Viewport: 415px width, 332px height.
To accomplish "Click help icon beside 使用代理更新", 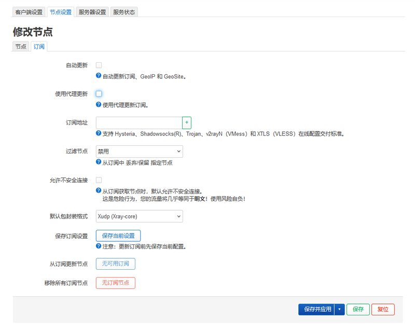I will [x=99, y=105].
